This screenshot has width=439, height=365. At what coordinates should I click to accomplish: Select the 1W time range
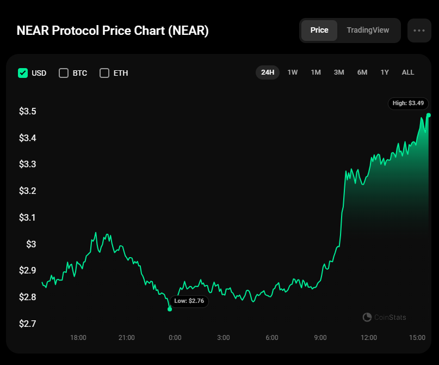293,72
